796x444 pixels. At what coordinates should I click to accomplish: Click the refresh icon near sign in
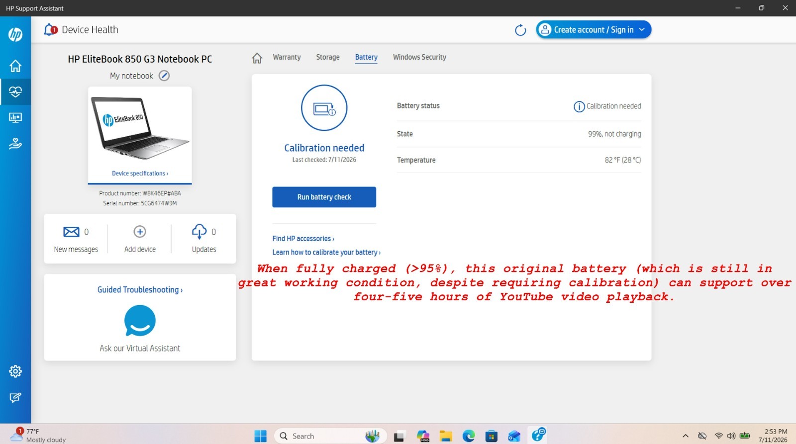(520, 30)
